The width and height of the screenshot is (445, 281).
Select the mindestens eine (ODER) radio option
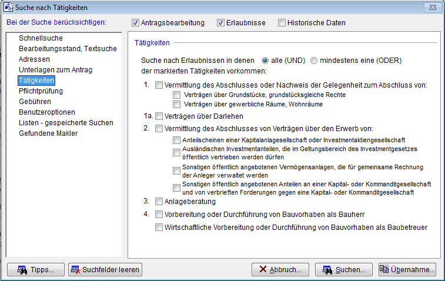tap(314, 61)
